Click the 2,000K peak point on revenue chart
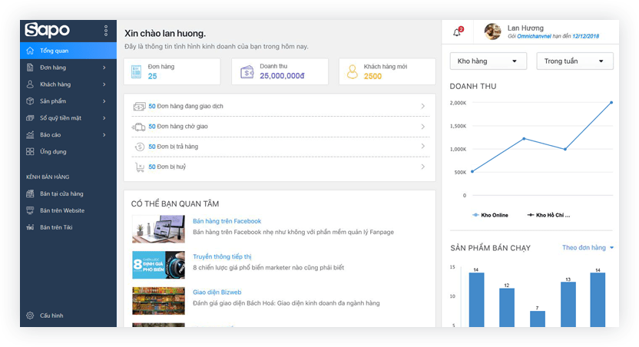 click(x=611, y=103)
